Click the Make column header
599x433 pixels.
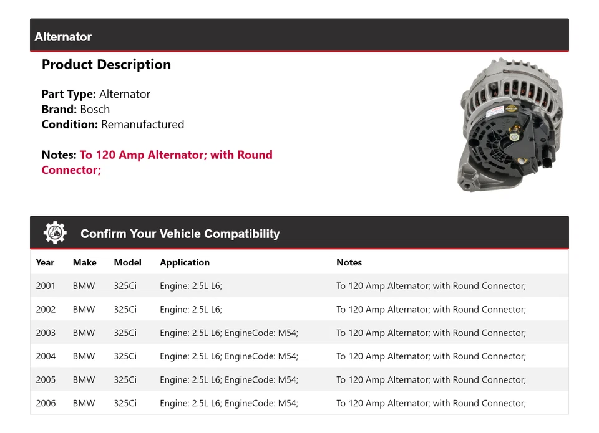[84, 262]
